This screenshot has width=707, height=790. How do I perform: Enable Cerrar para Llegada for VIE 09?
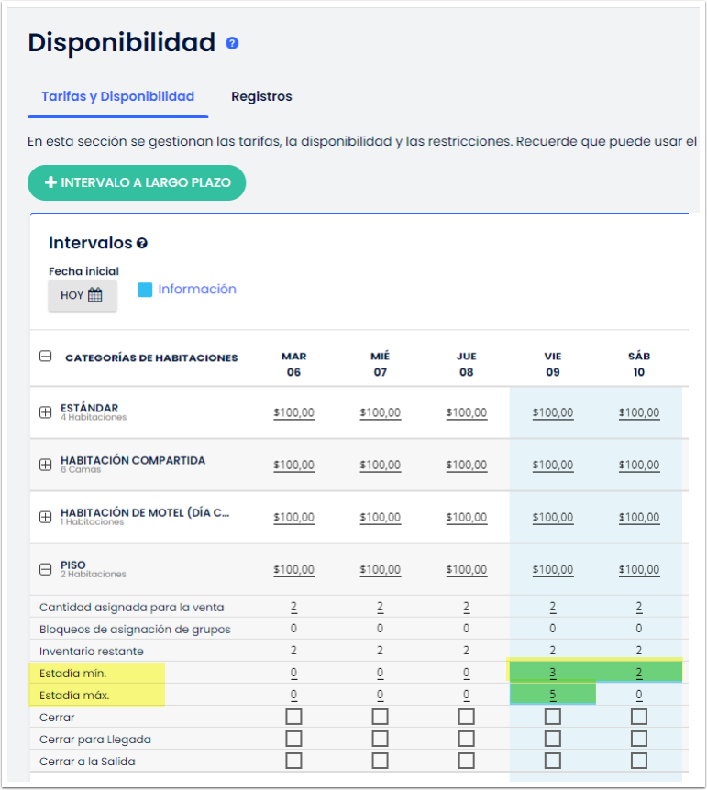click(x=552, y=739)
